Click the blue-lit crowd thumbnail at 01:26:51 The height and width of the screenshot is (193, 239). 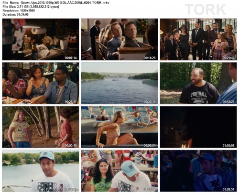click(x=198, y=171)
